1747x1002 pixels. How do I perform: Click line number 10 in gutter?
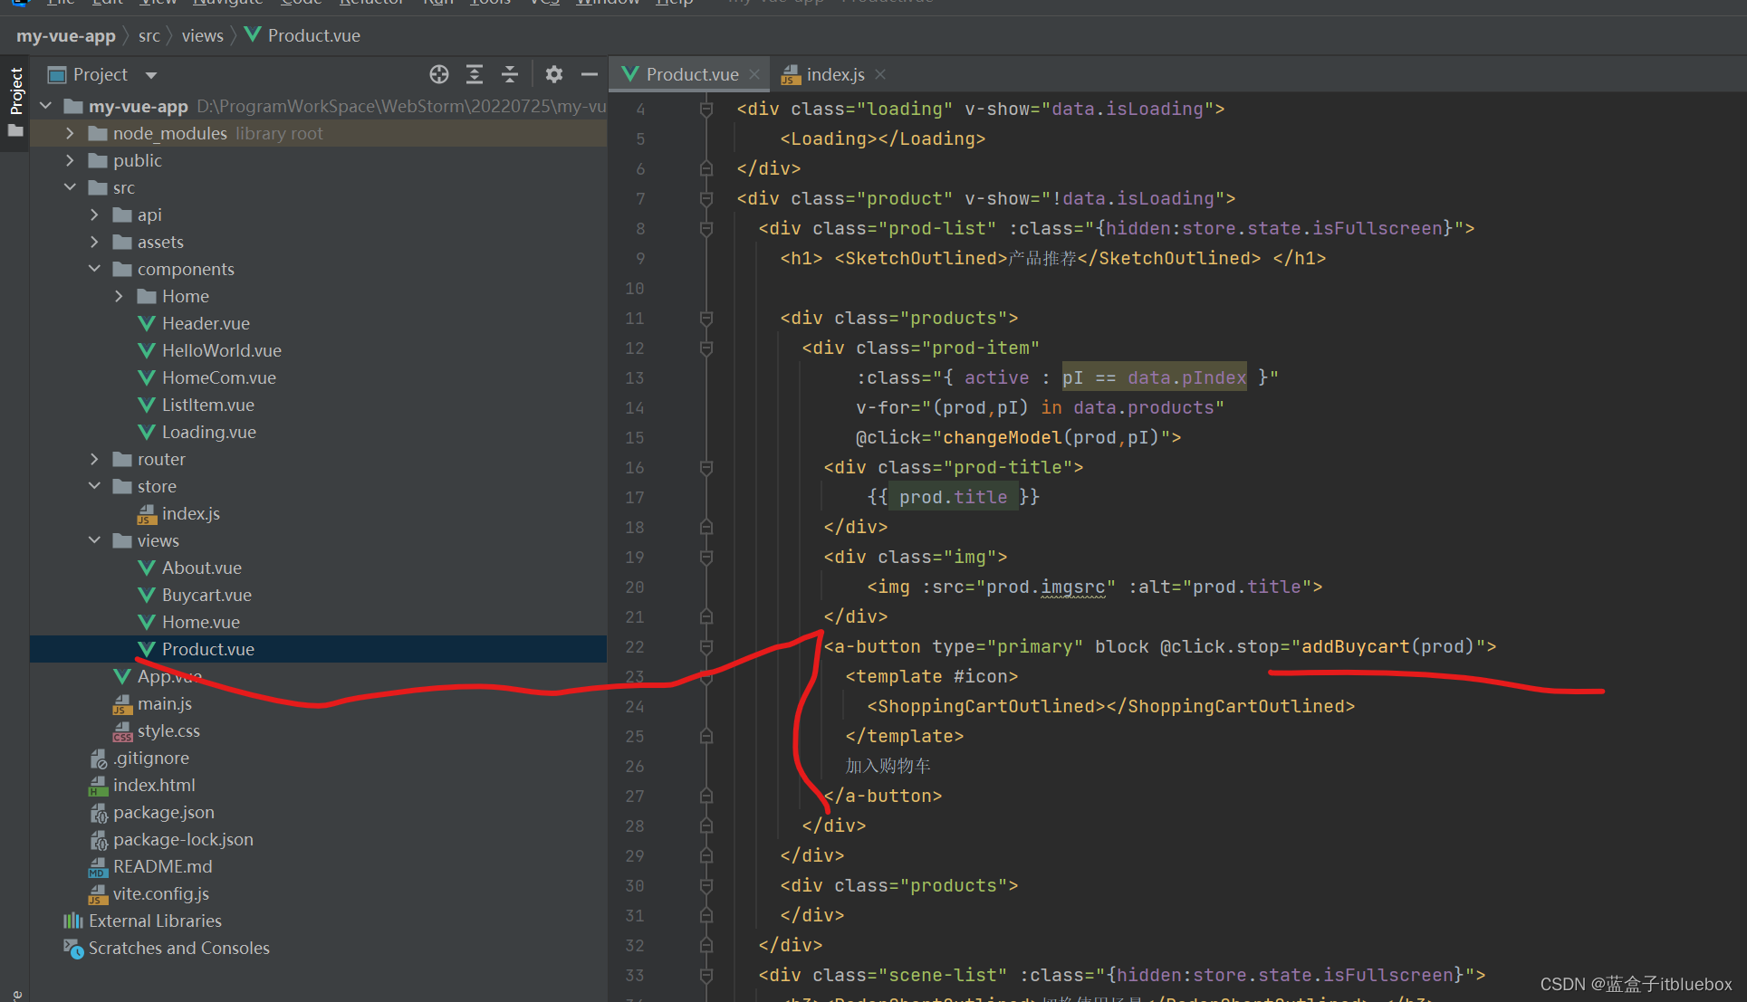coord(635,288)
